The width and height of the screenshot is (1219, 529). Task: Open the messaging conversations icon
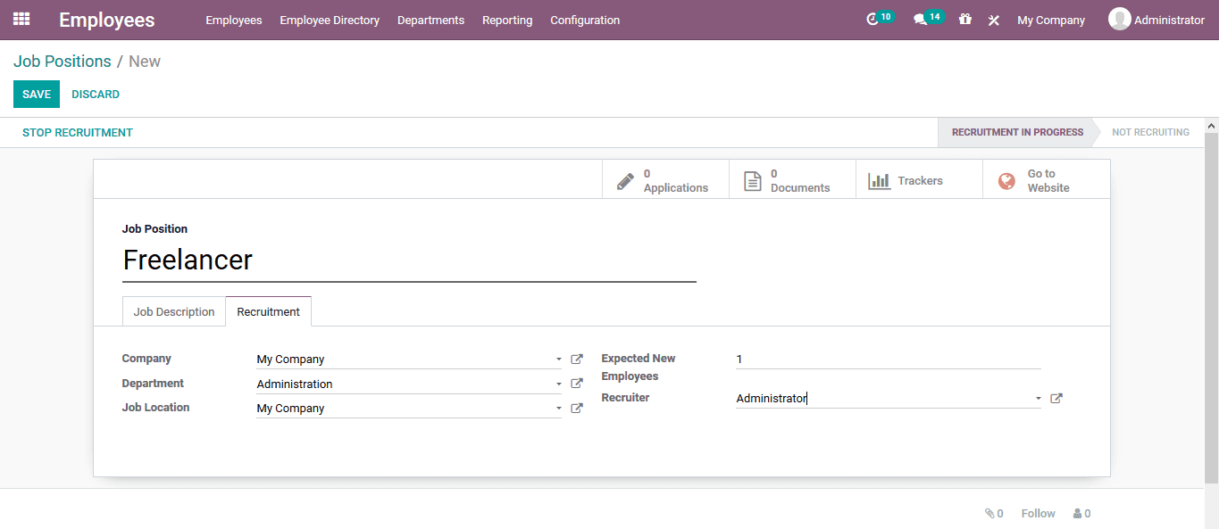coord(922,20)
